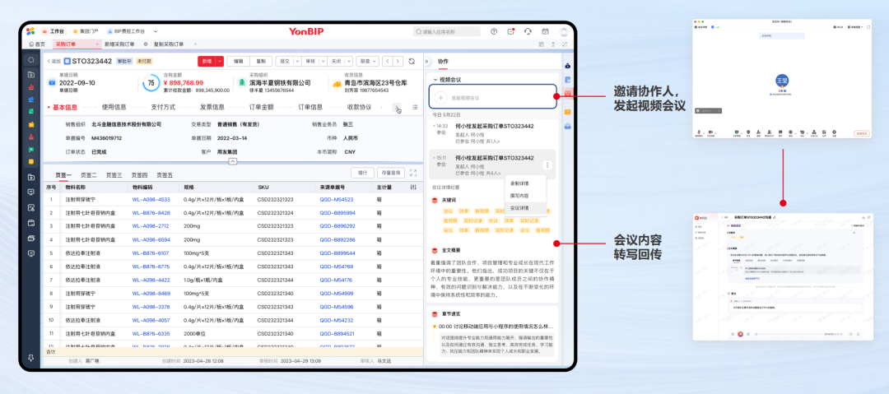Click the search icon in left sidebar
The height and width of the screenshot is (394, 889).
coord(31,60)
